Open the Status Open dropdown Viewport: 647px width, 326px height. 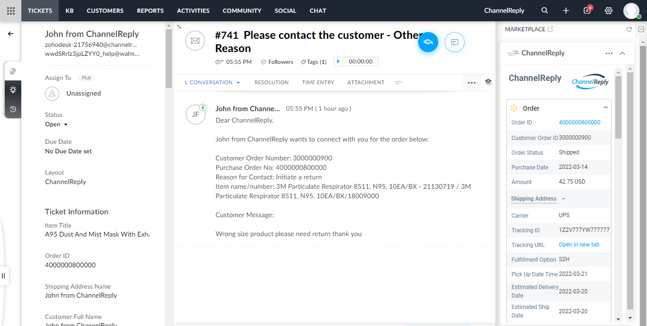[56, 124]
